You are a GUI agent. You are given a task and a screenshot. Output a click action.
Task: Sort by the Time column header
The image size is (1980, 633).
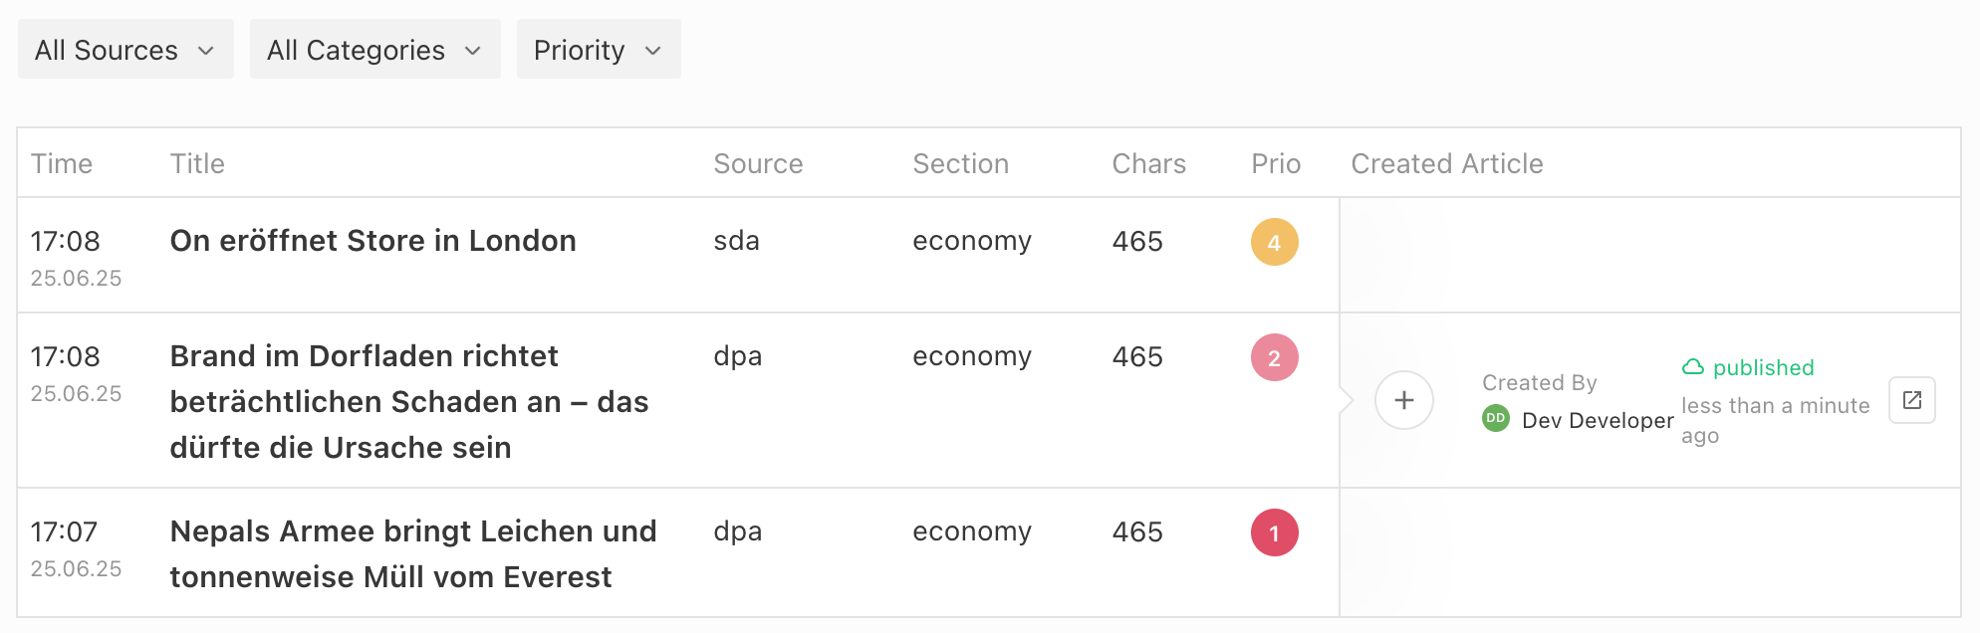point(62,163)
